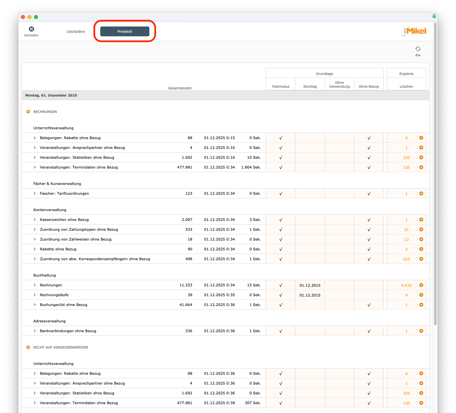The image size is (456, 413).
Task: Select the Protokoll tab
Action: click(125, 32)
